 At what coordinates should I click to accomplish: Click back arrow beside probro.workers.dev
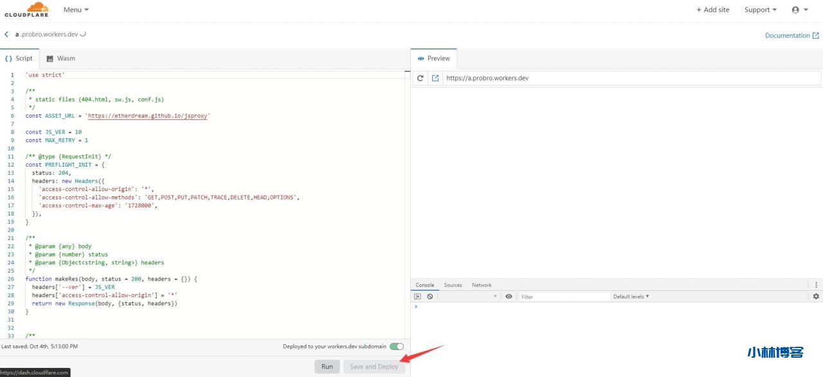(x=6, y=34)
